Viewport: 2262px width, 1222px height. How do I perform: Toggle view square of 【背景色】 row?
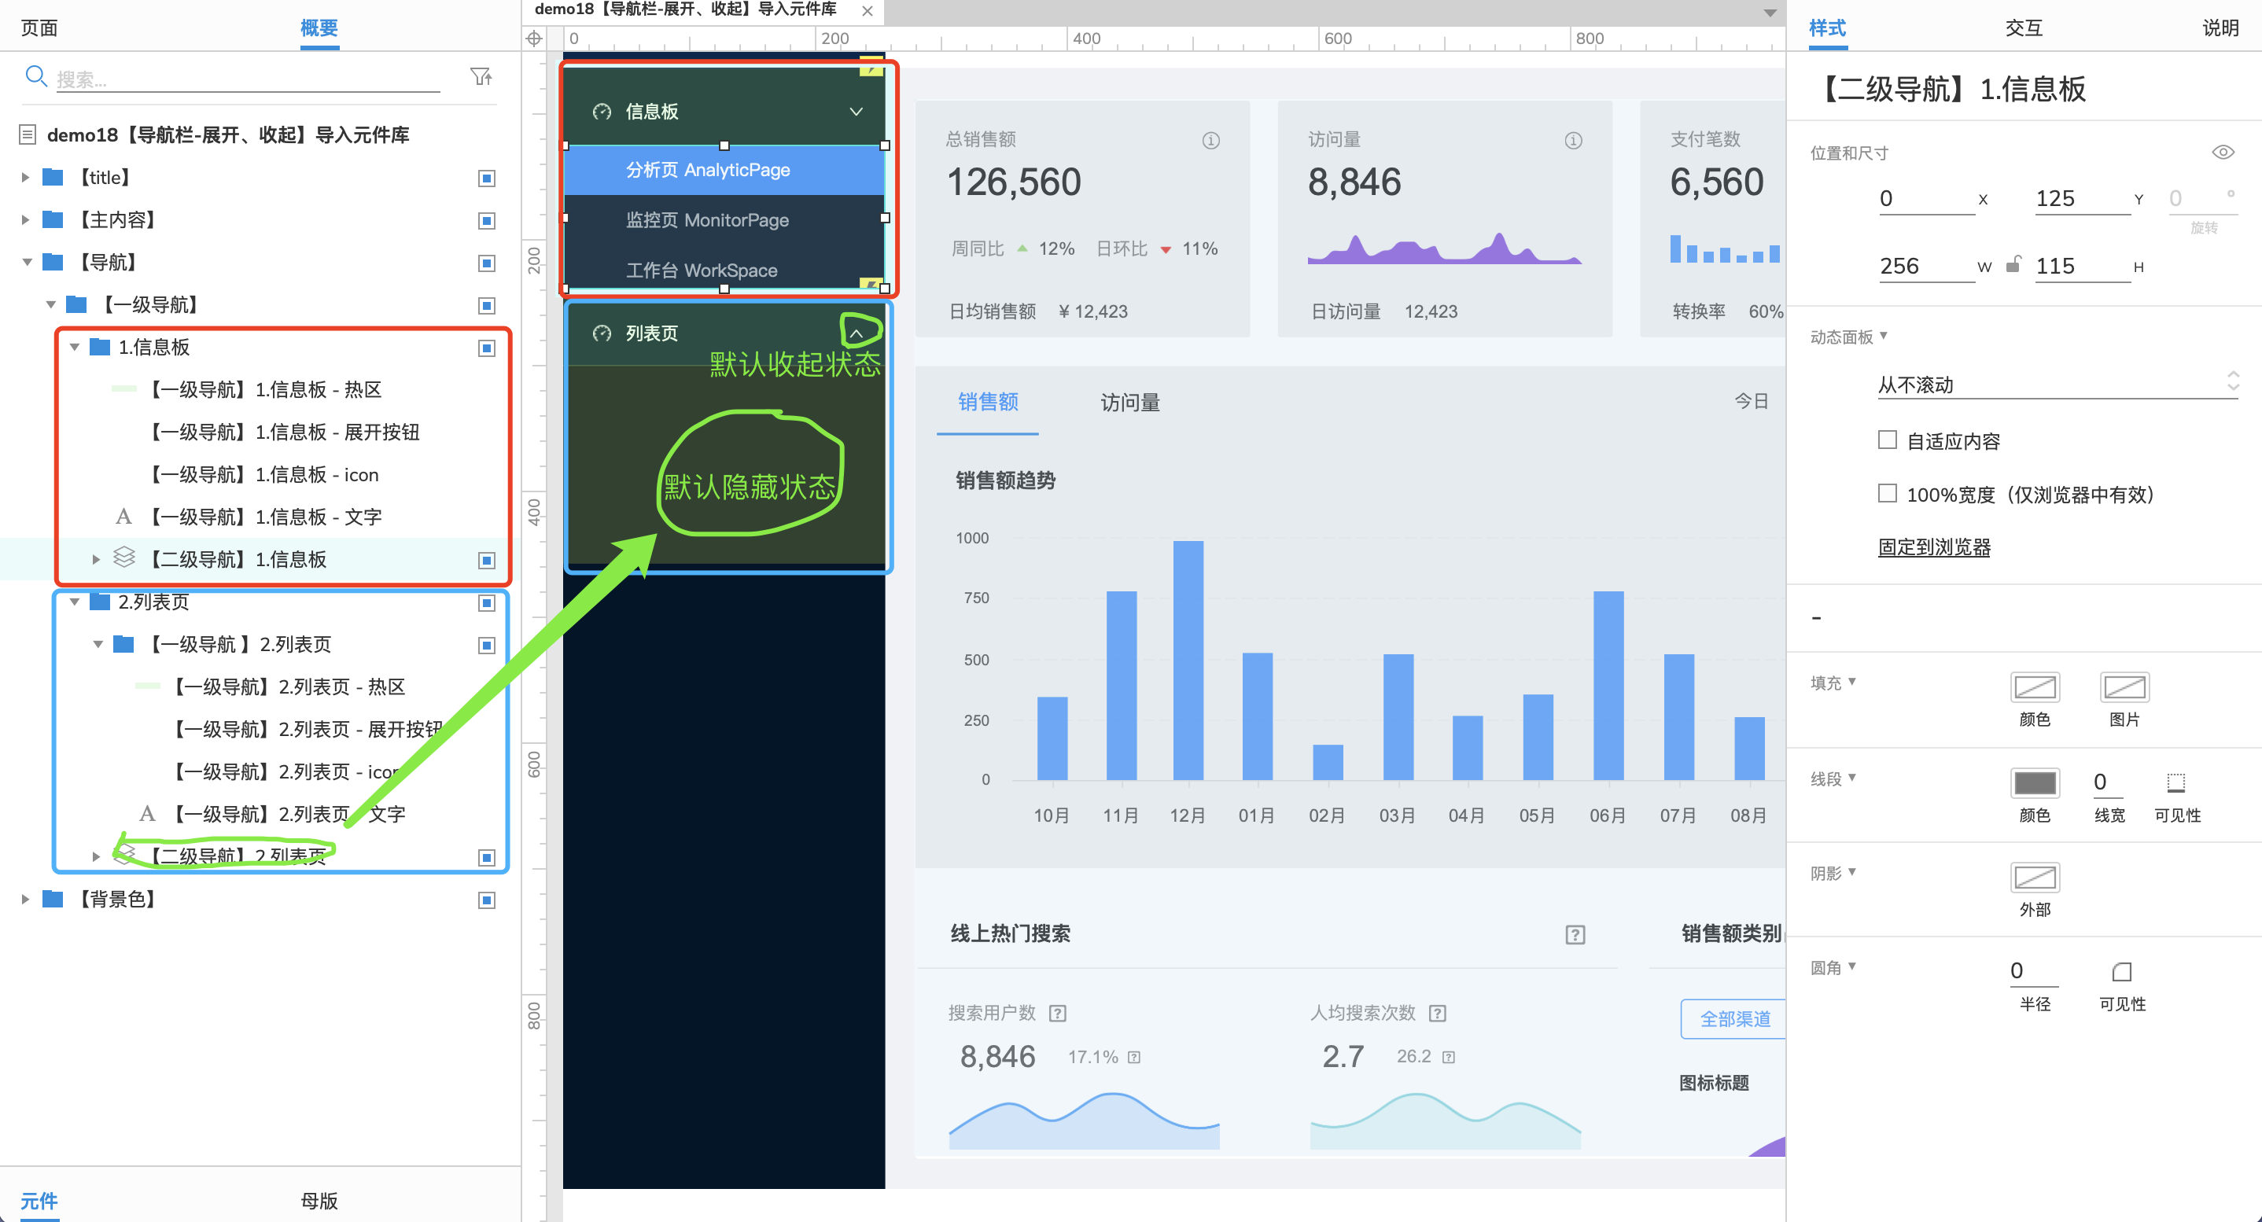click(487, 900)
